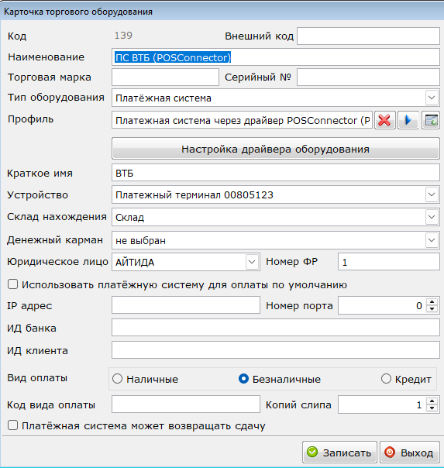Screen dimensions: 444x468
Task: Exit dialog with Выход button
Action: [410, 453]
